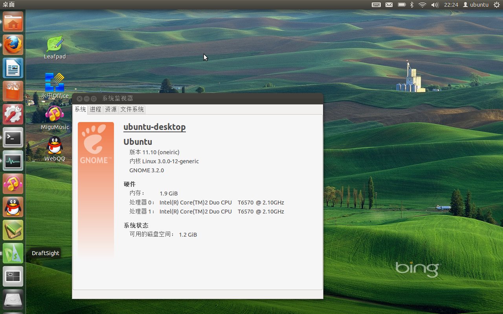The image size is (503, 314).
Task: Click the 处理器 0 CPU row
Action: 207,203
